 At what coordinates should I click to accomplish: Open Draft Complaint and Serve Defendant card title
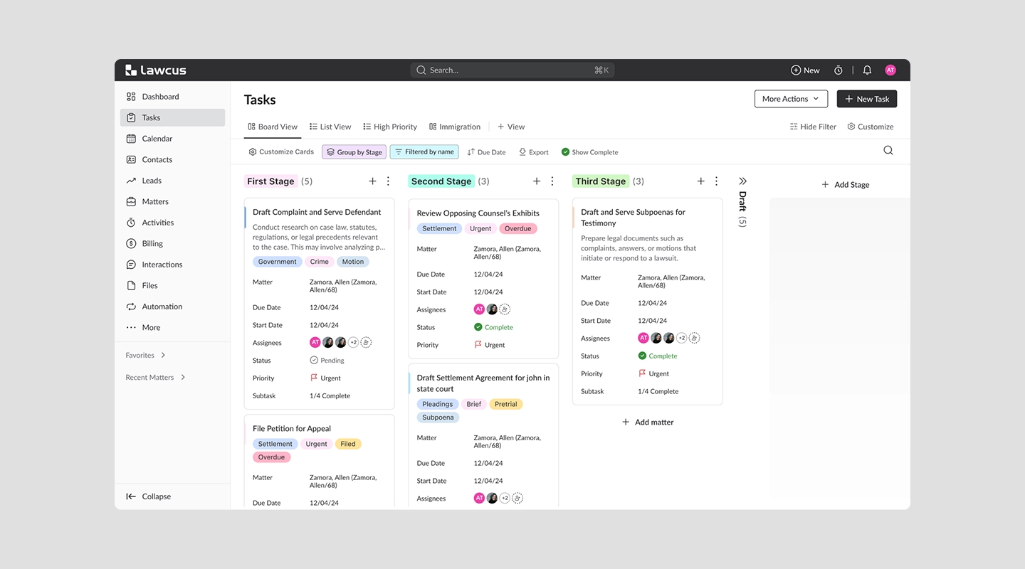pos(317,212)
